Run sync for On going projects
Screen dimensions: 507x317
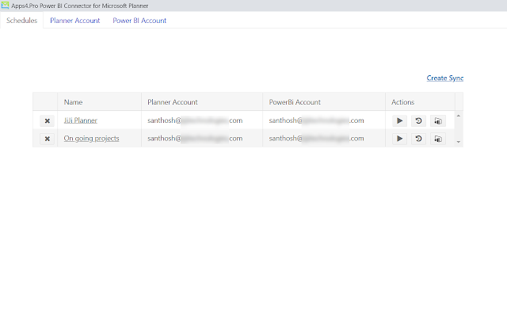pyautogui.click(x=400, y=139)
